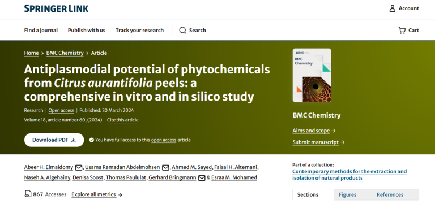435x204 pixels.
Task: Click the shopping cart icon
Action: click(x=402, y=30)
